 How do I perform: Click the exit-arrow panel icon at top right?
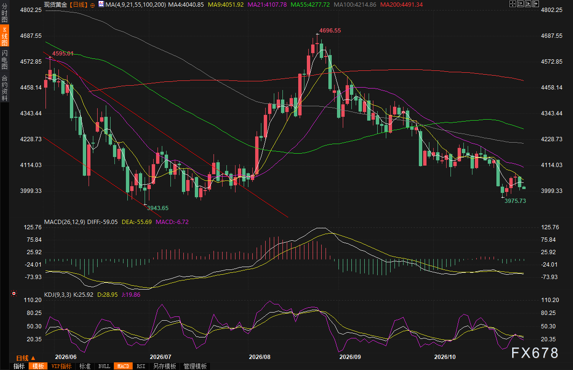click(536, 4)
